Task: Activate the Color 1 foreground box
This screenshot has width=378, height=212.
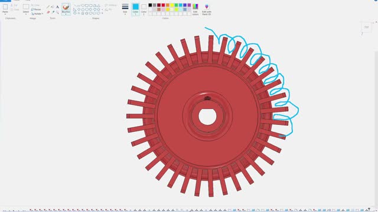Action: pyautogui.click(x=136, y=9)
